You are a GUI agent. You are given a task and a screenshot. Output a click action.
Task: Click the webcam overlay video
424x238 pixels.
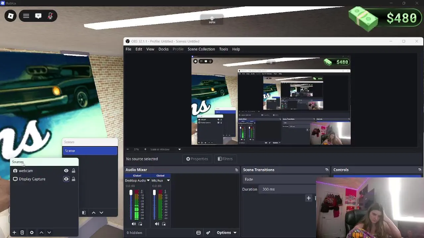(370, 208)
